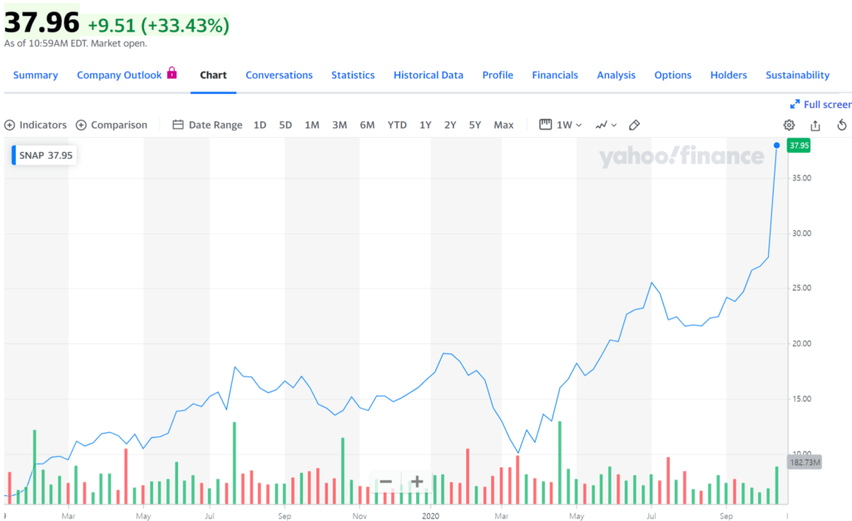852x521 pixels.
Task: Select the 1D date range
Action: (260, 125)
